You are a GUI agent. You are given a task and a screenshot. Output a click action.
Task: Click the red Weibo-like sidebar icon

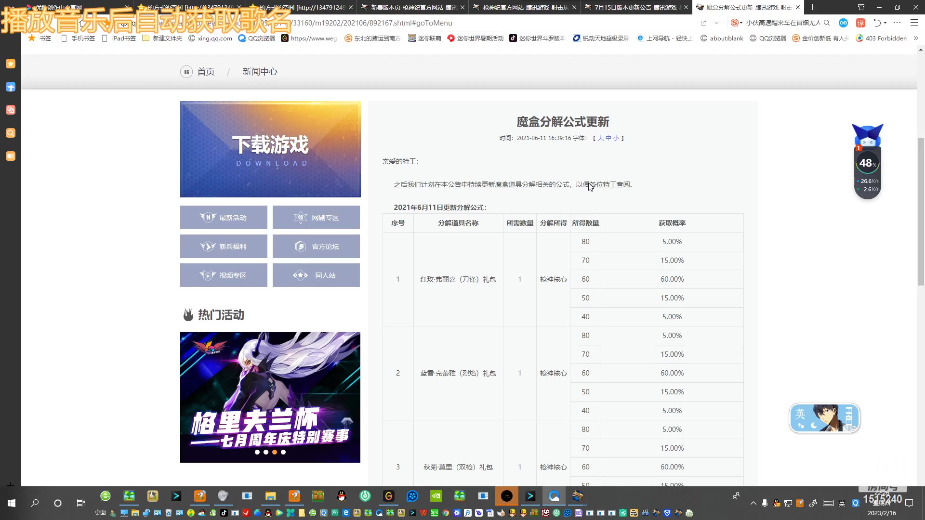click(x=11, y=110)
